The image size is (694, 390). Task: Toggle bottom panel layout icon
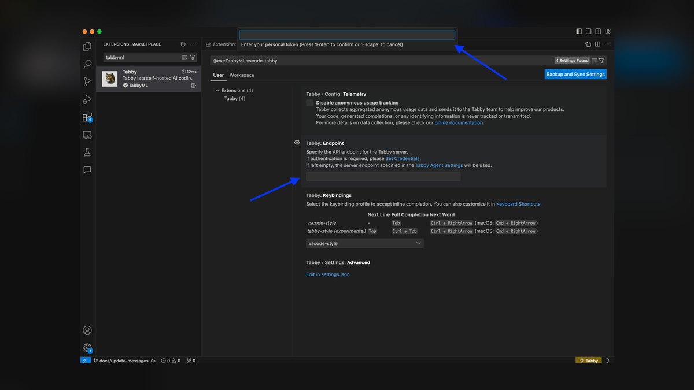point(589,31)
